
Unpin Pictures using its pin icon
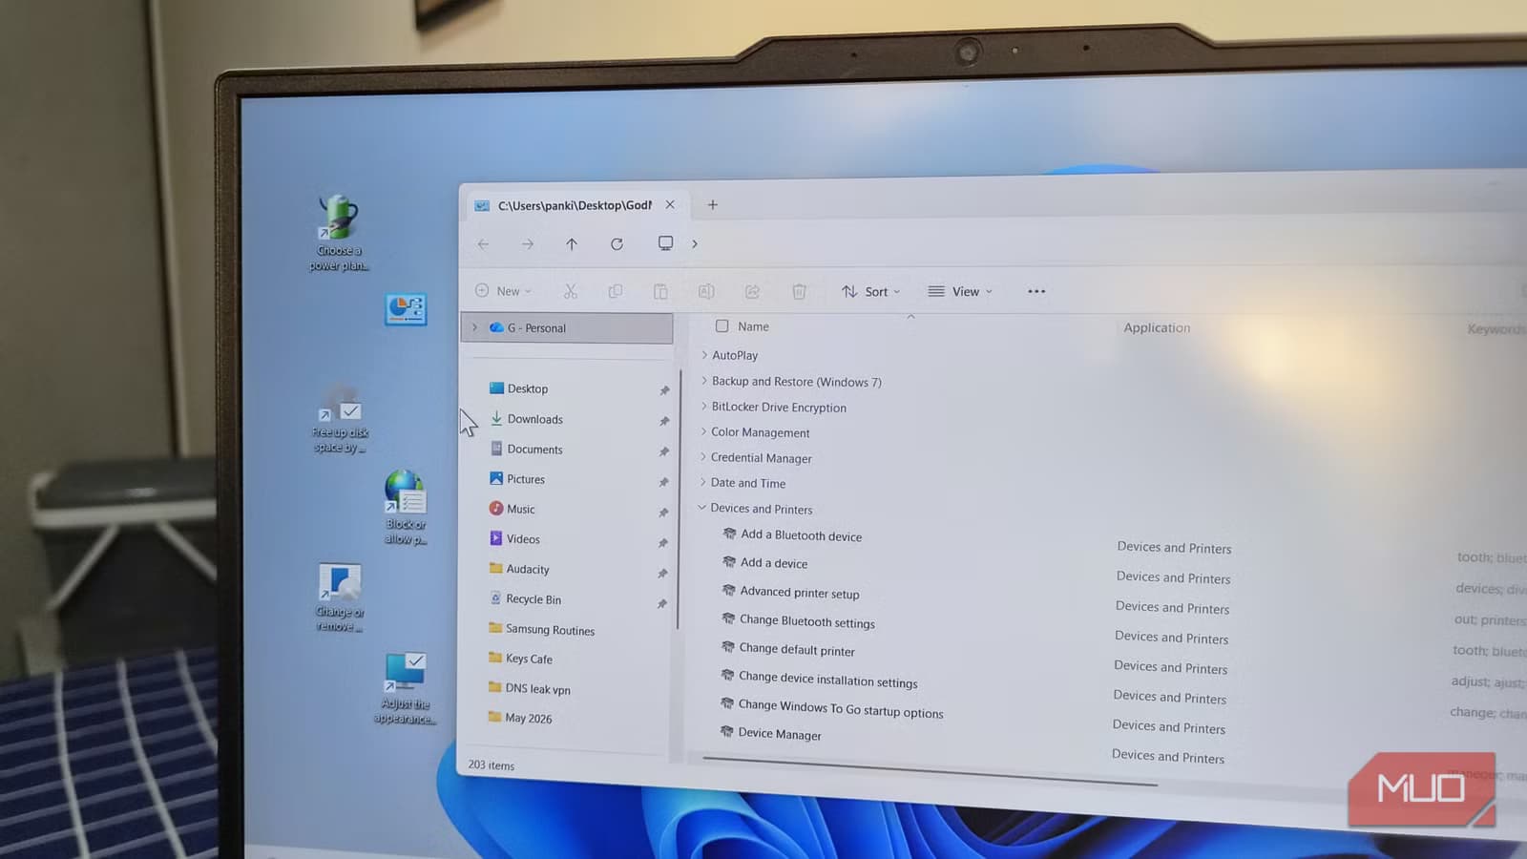click(x=663, y=482)
